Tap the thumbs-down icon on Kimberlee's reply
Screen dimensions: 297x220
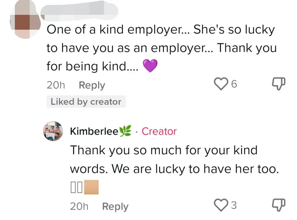point(278,205)
